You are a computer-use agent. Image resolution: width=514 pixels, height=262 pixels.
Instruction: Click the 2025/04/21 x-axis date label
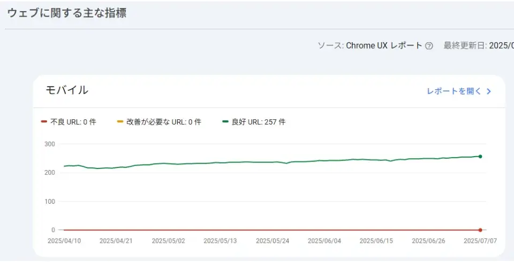point(116,241)
